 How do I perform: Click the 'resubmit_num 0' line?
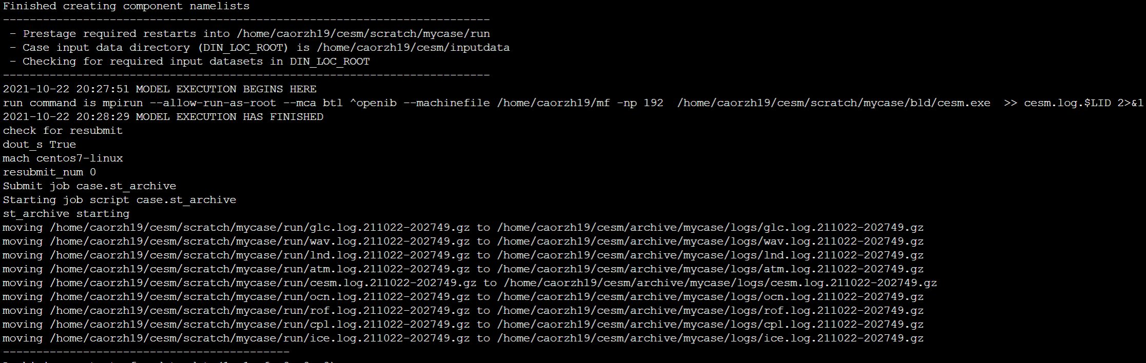pyautogui.click(x=49, y=172)
